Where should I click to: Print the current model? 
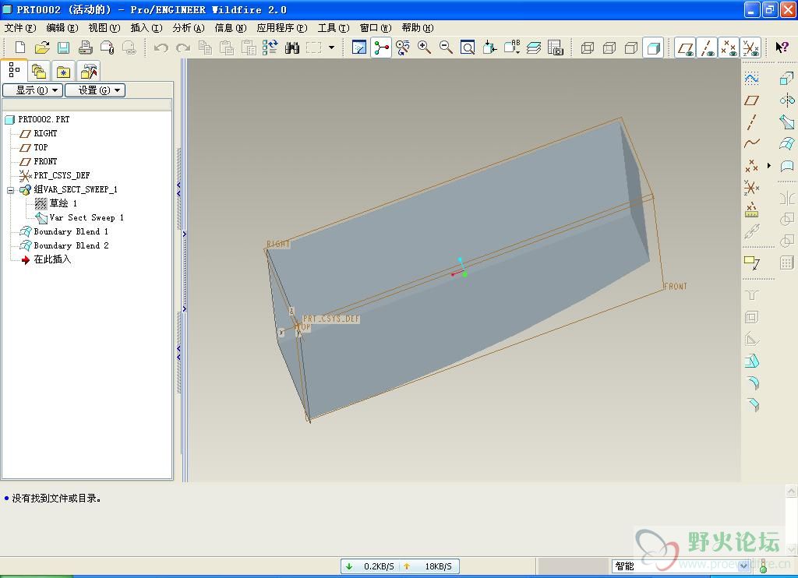tap(86, 48)
